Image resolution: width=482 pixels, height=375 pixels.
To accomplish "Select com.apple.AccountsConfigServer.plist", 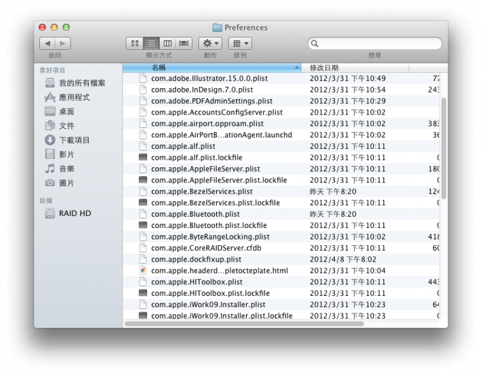I will (217, 112).
